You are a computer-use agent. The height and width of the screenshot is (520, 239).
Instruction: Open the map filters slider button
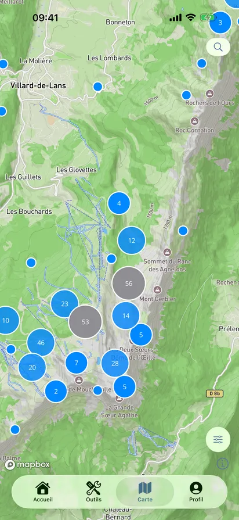pyautogui.click(x=218, y=440)
